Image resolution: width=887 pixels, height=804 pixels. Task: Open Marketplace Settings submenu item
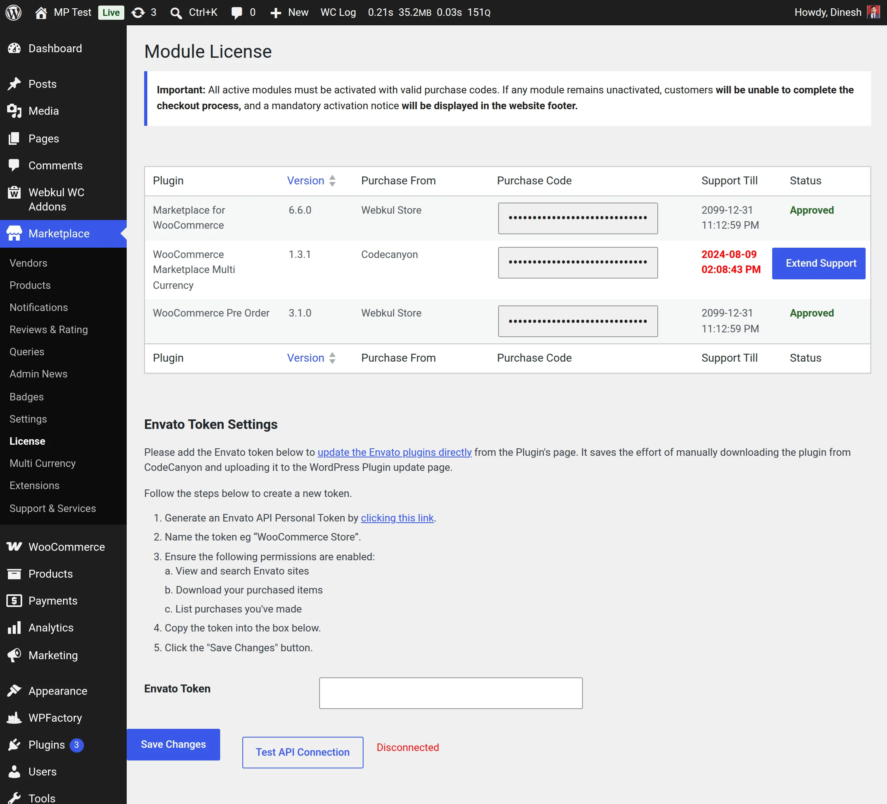[x=28, y=419]
